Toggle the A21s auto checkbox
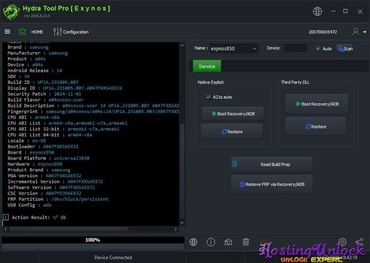Viewport: 370px width, 263px height. (208, 97)
